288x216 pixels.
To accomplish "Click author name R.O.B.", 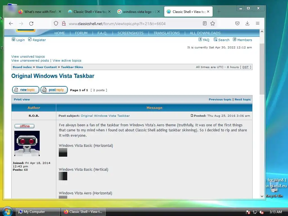I will tap(34, 116).
